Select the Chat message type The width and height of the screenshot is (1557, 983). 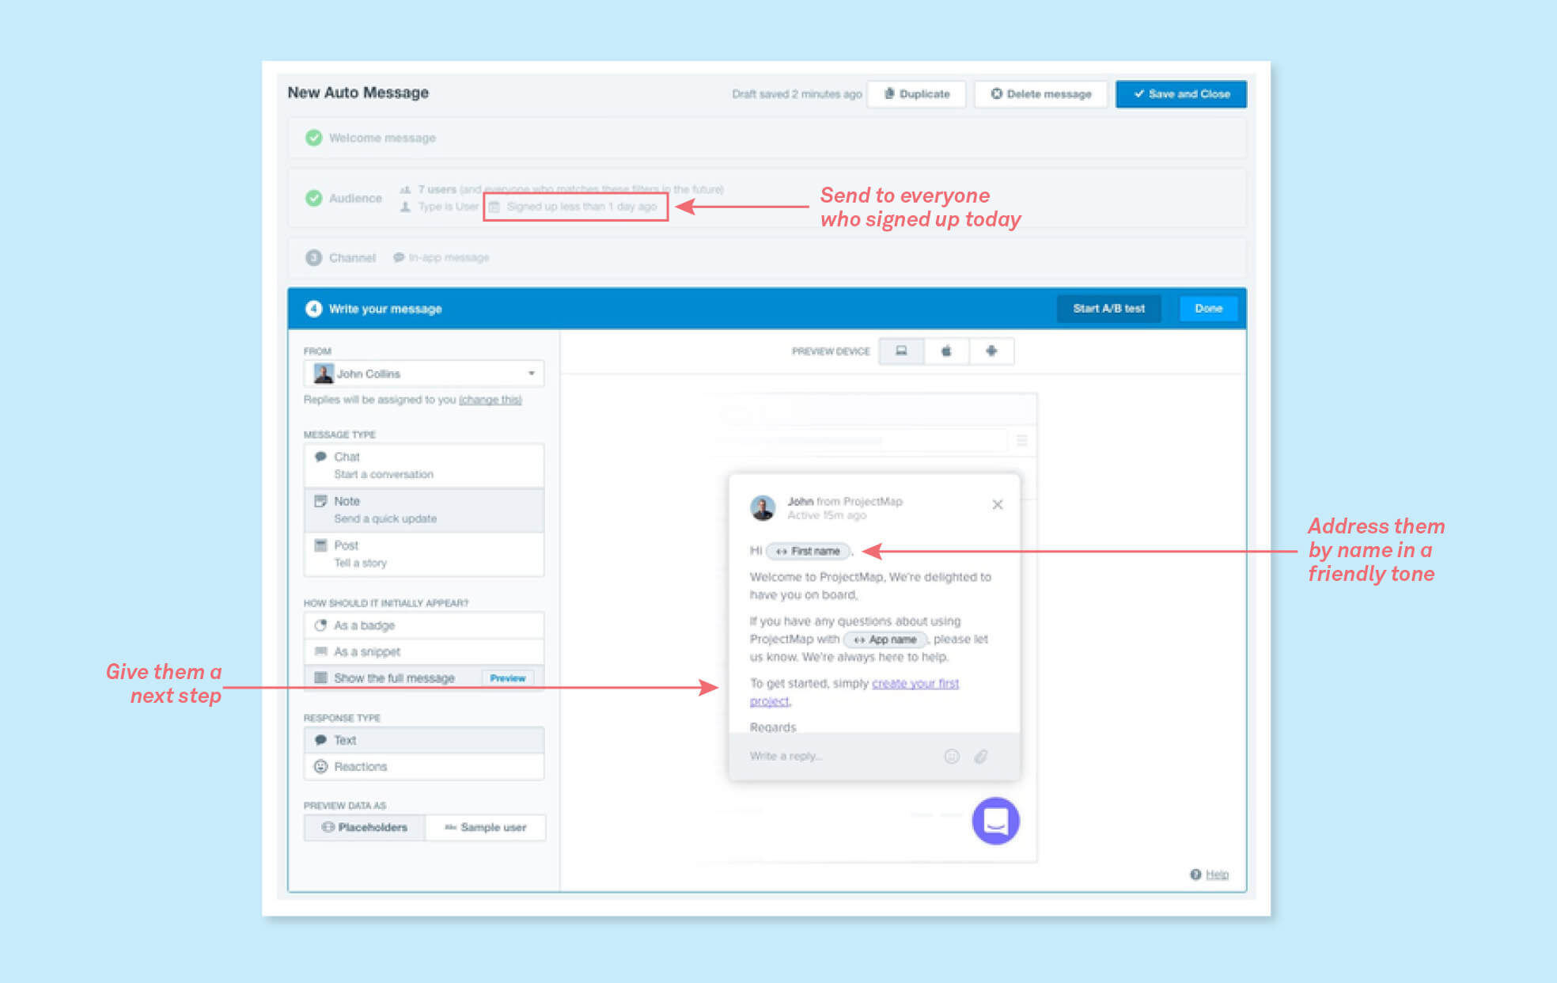click(x=424, y=465)
